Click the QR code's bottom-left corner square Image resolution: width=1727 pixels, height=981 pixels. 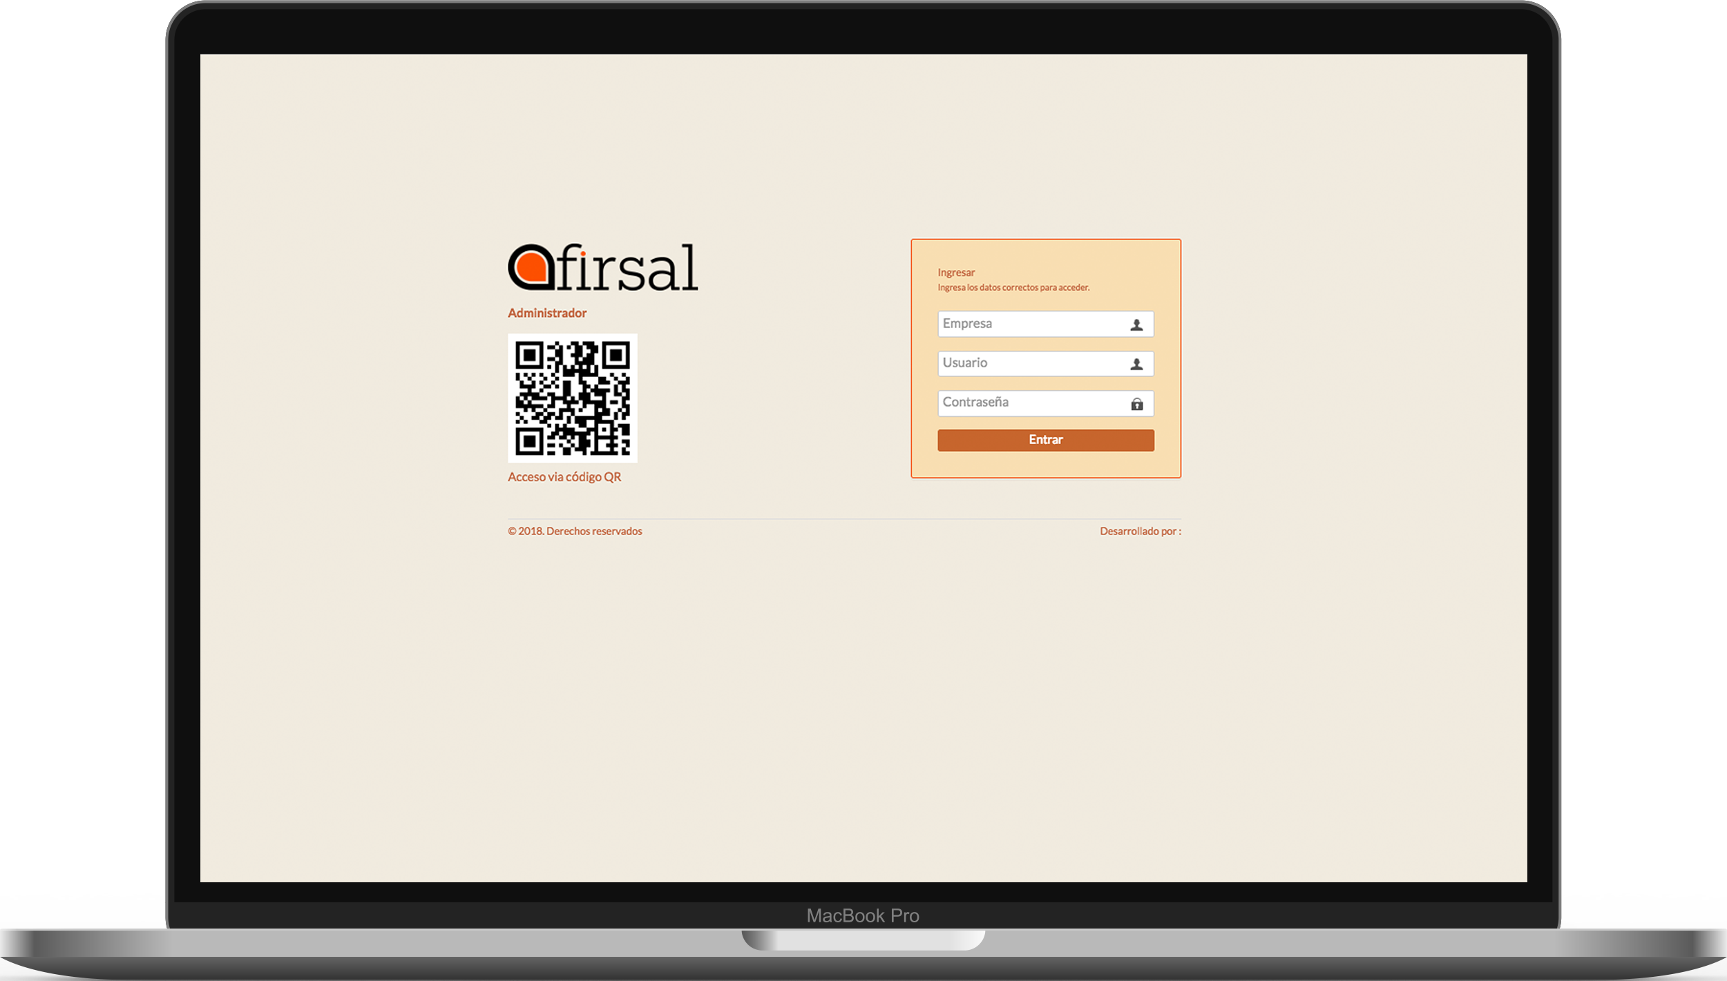pos(529,441)
